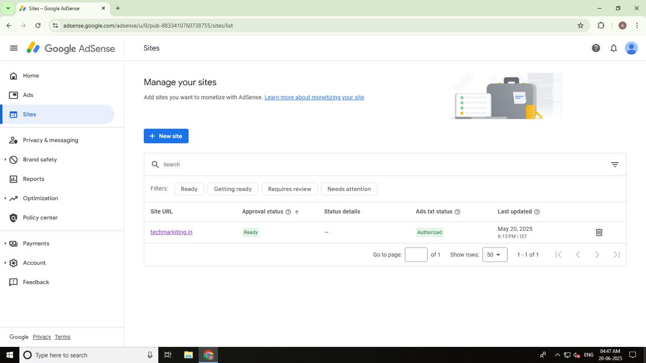Click the Site URL column header

(x=161, y=212)
